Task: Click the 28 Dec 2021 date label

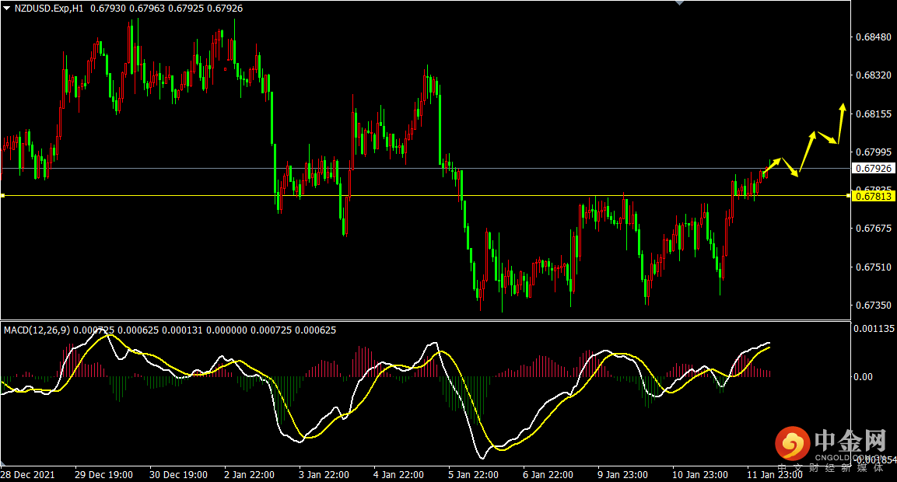Action: (27, 474)
